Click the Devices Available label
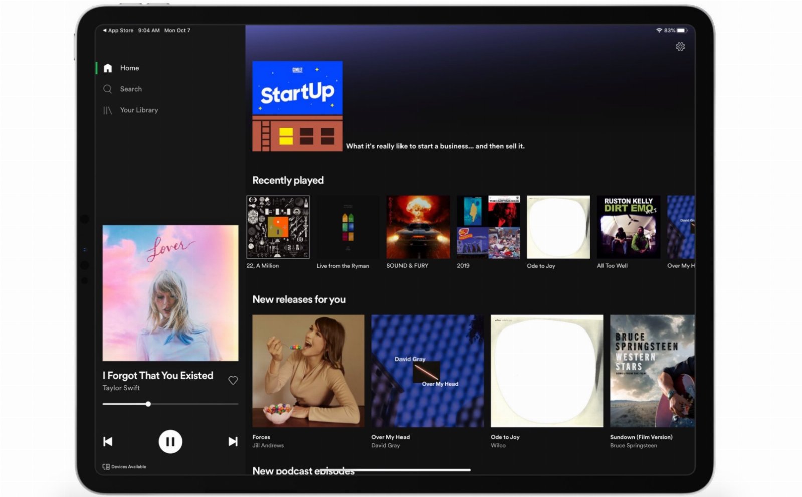 129,467
